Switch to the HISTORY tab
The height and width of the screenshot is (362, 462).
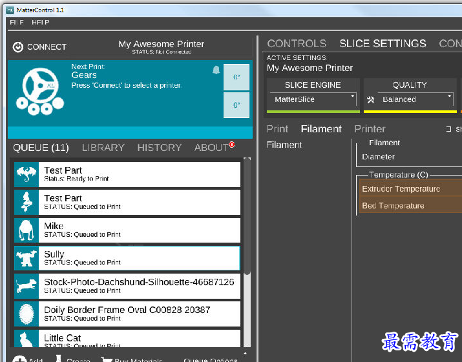tap(159, 148)
